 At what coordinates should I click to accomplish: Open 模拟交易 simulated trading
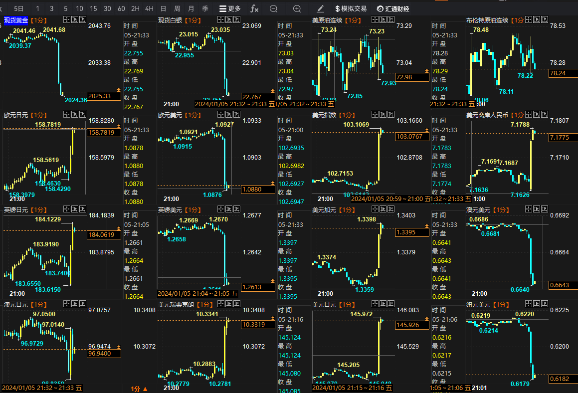351,8
